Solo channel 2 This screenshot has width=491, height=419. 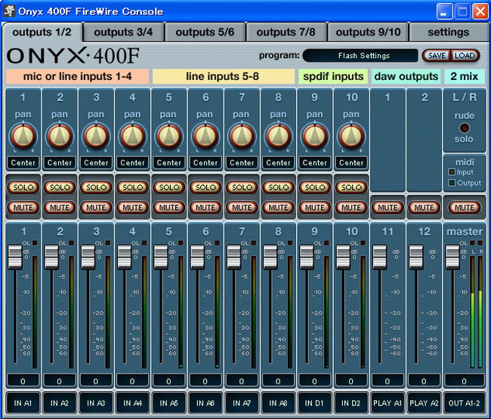click(60, 187)
